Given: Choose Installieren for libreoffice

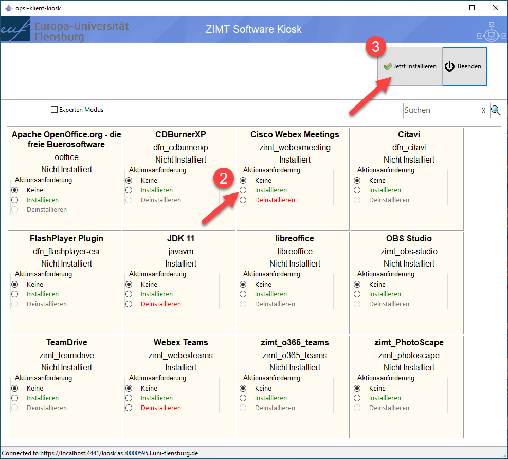Looking at the screenshot, I should tap(243, 294).
